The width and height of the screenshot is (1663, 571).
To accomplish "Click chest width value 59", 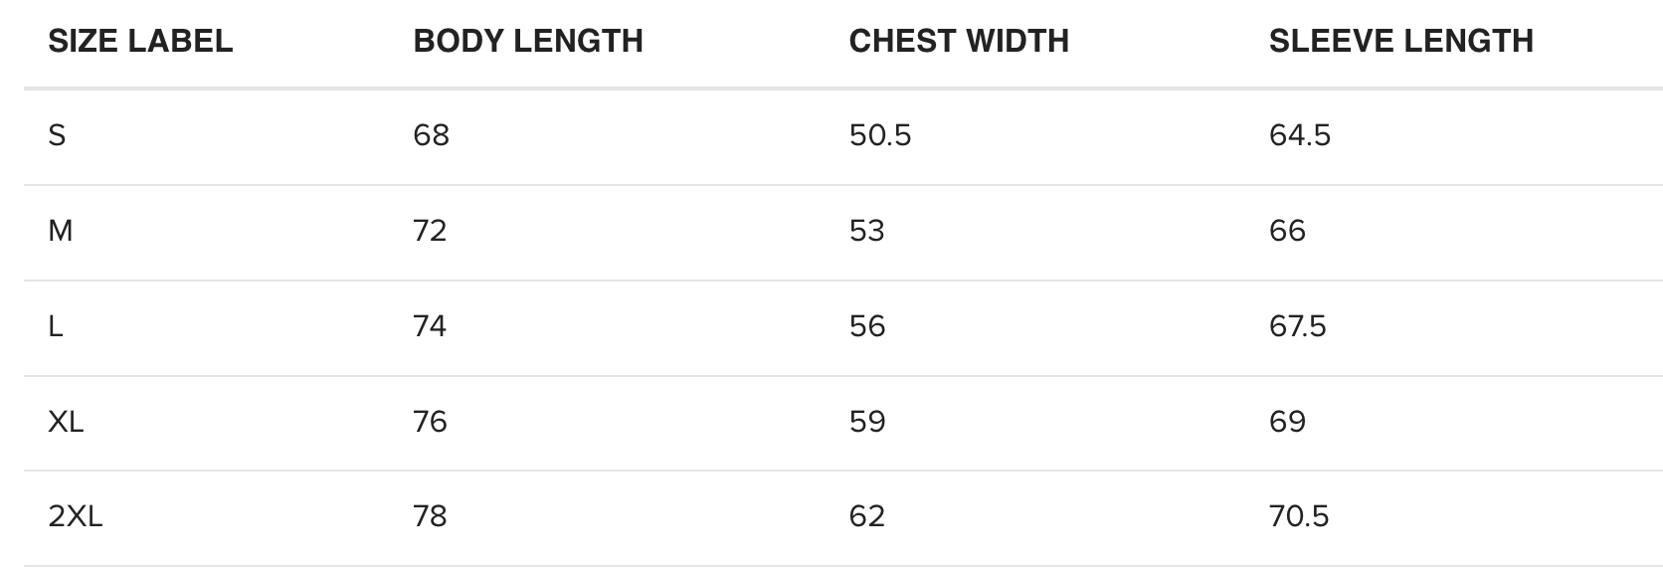I will pyautogui.click(x=866, y=422).
